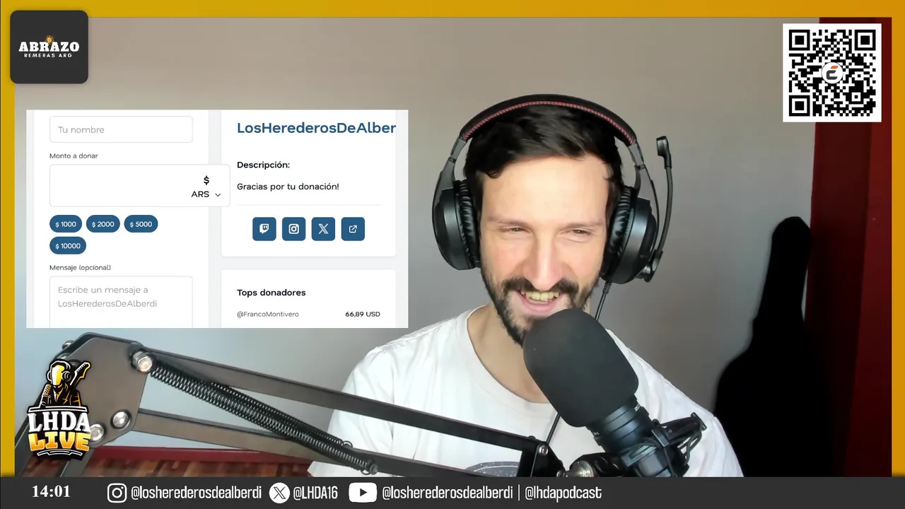This screenshot has width=905, height=509.
Task: Open the Twitch link icon button
Action: coord(264,228)
